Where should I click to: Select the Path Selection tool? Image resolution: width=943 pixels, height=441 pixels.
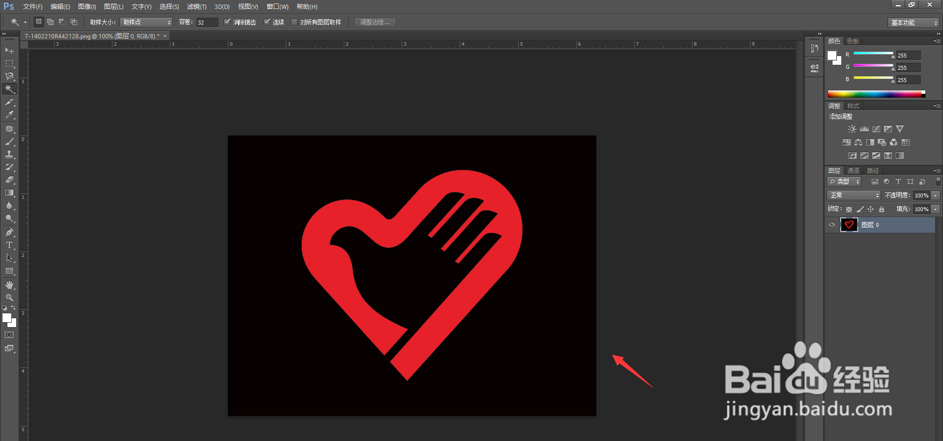pos(9,258)
